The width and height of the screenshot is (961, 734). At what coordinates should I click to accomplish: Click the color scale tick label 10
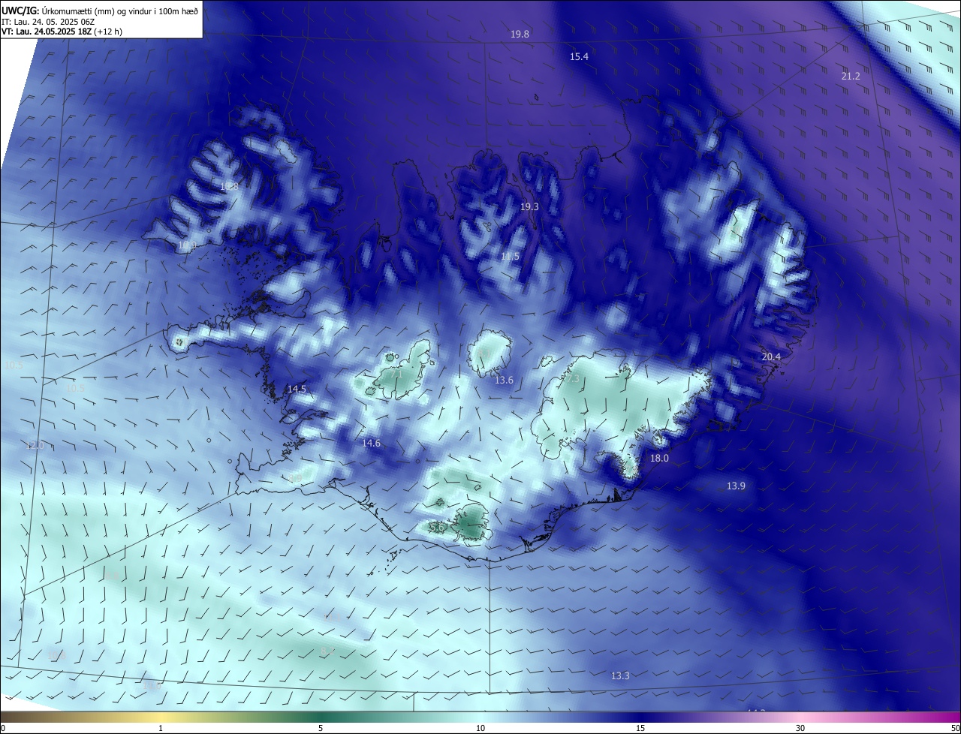(x=480, y=729)
